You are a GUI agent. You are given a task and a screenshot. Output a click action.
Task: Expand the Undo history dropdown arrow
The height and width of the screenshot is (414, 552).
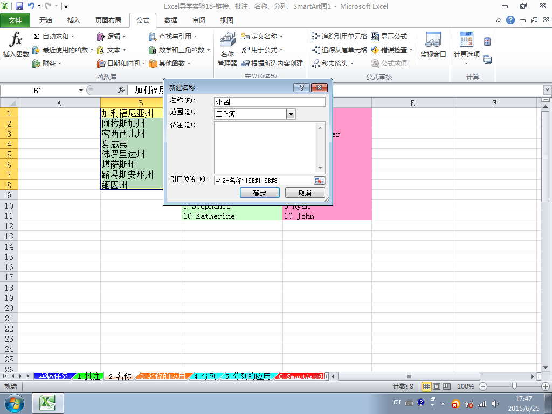(x=39, y=6)
